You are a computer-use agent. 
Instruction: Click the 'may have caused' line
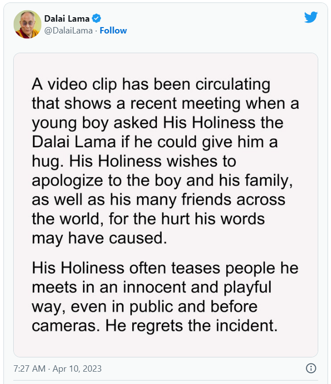click(x=96, y=238)
